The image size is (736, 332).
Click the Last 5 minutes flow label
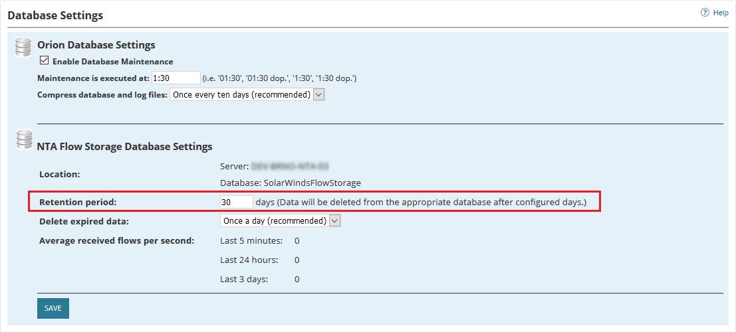pos(251,240)
